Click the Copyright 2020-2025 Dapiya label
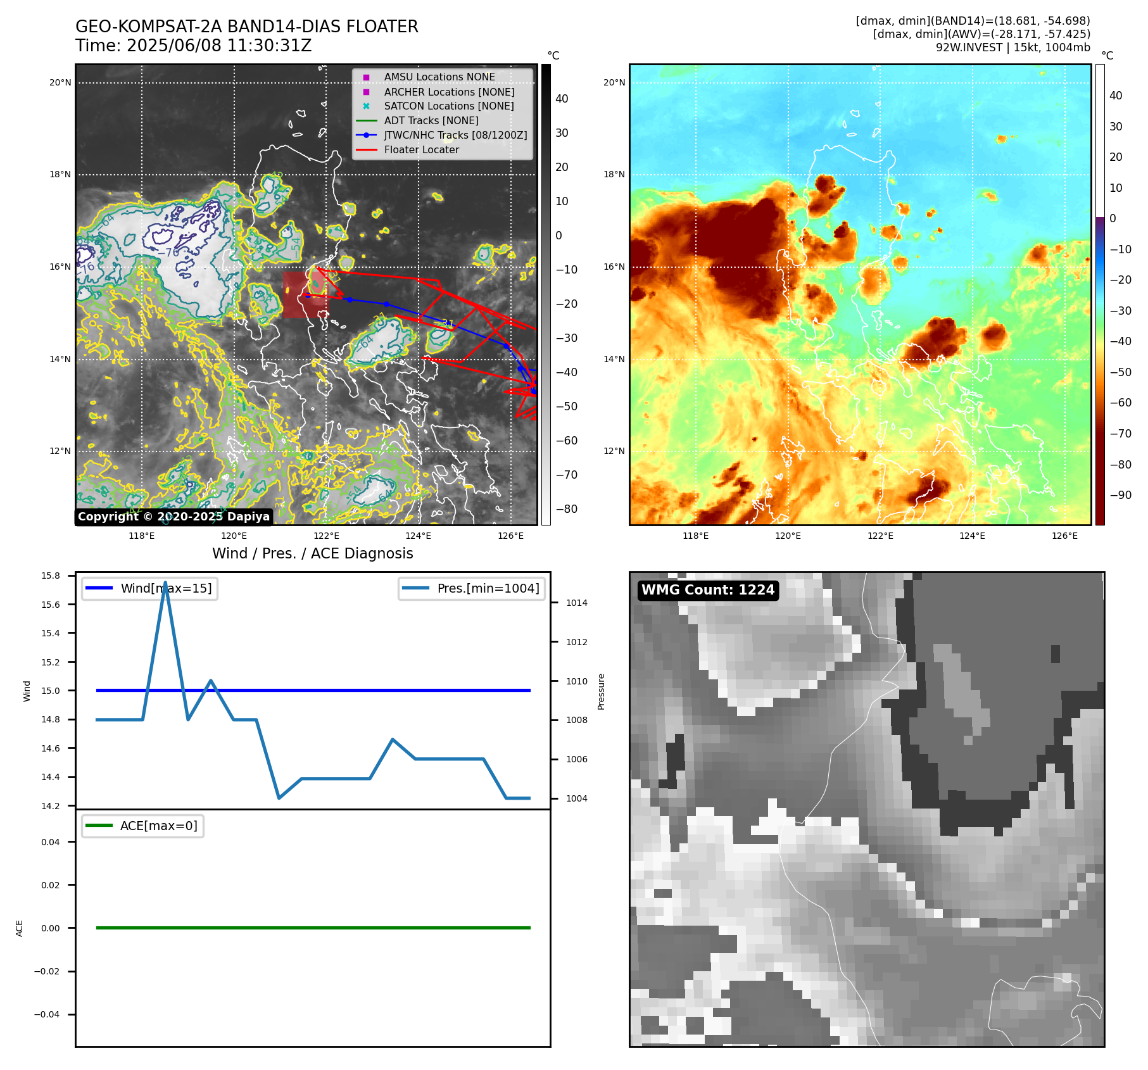The width and height of the screenshot is (1148, 1070). click(x=174, y=517)
